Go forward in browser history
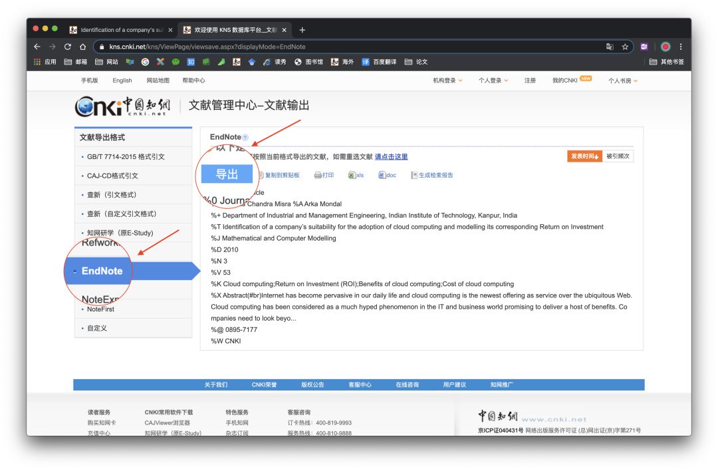 point(53,47)
